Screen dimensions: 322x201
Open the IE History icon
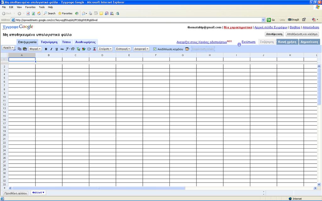[x=77, y=14]
